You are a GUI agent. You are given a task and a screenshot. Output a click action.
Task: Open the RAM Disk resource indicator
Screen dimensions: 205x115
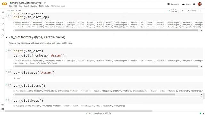176,11
